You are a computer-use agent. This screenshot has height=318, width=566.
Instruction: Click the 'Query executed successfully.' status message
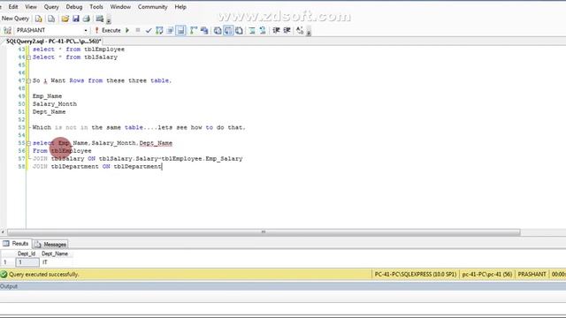pos(43,275)
